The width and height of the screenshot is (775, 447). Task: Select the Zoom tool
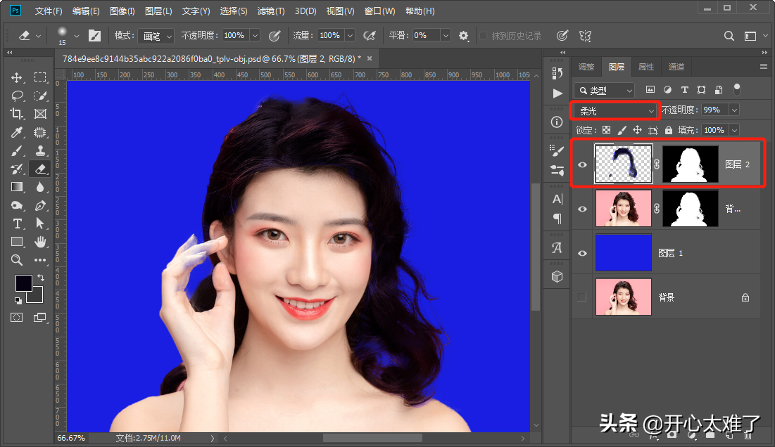tap(17, 260)
